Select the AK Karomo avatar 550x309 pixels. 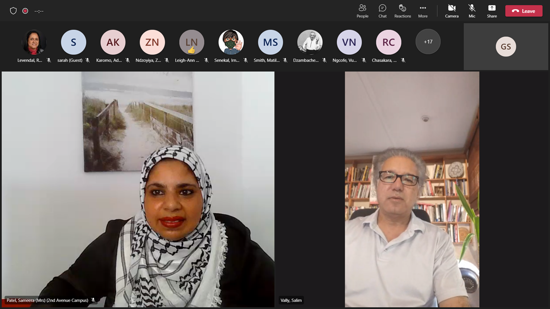113,42
